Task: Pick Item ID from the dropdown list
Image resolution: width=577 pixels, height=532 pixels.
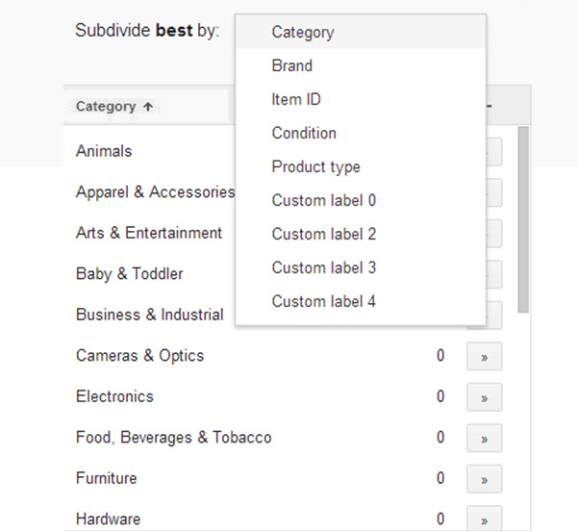Action: coord(296,99)
